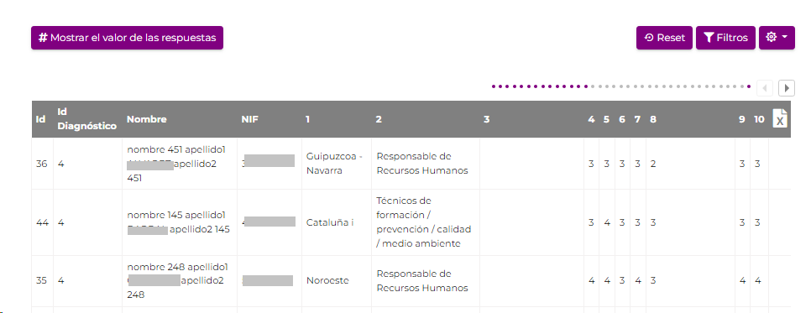Screen dimensions: 811x313
Task: Click the first pagination dot
Action: [x=494, y=86]
